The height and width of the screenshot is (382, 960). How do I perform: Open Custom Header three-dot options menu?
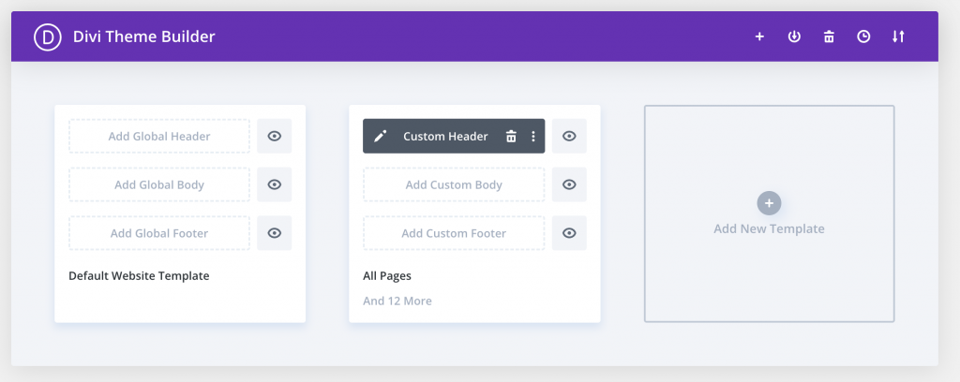tap(533, 137)
